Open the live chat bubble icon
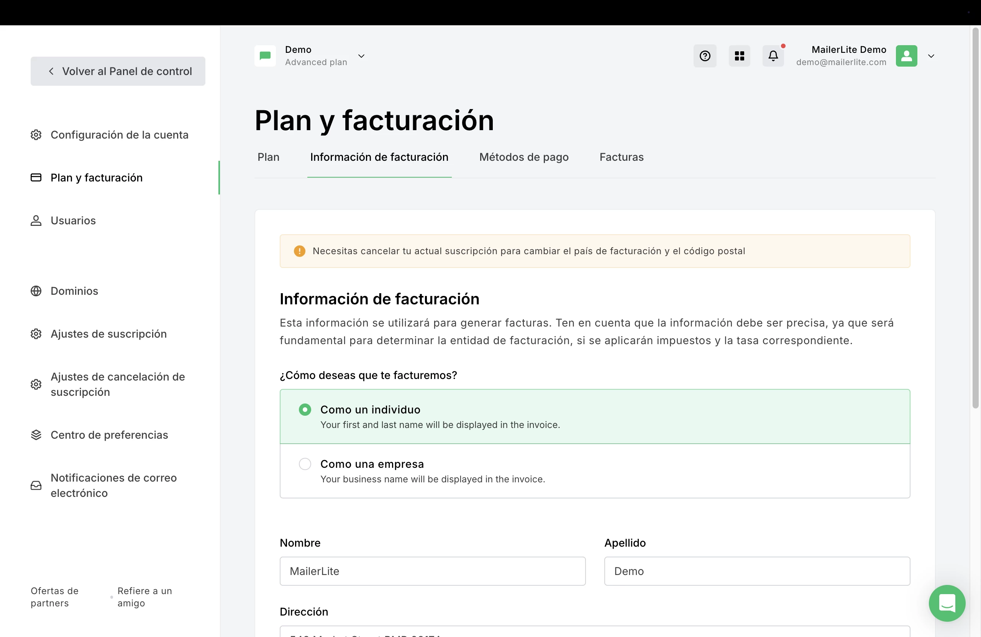The height and width of the screenshot is (637, 981). (x=947, y=603)
